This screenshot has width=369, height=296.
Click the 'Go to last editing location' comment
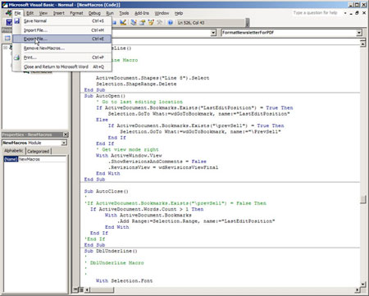pos(139,102)
